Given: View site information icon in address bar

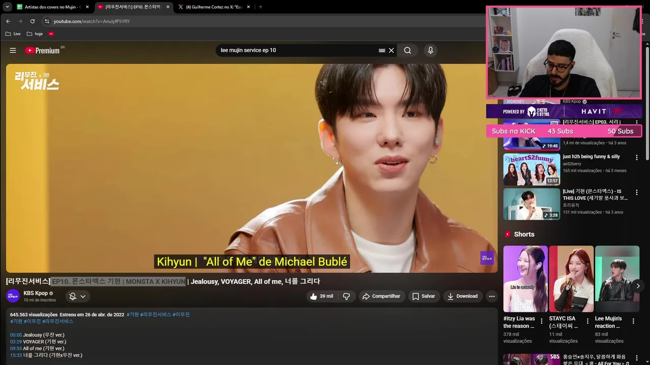Looking at the screenshot, I should (47, 21).
